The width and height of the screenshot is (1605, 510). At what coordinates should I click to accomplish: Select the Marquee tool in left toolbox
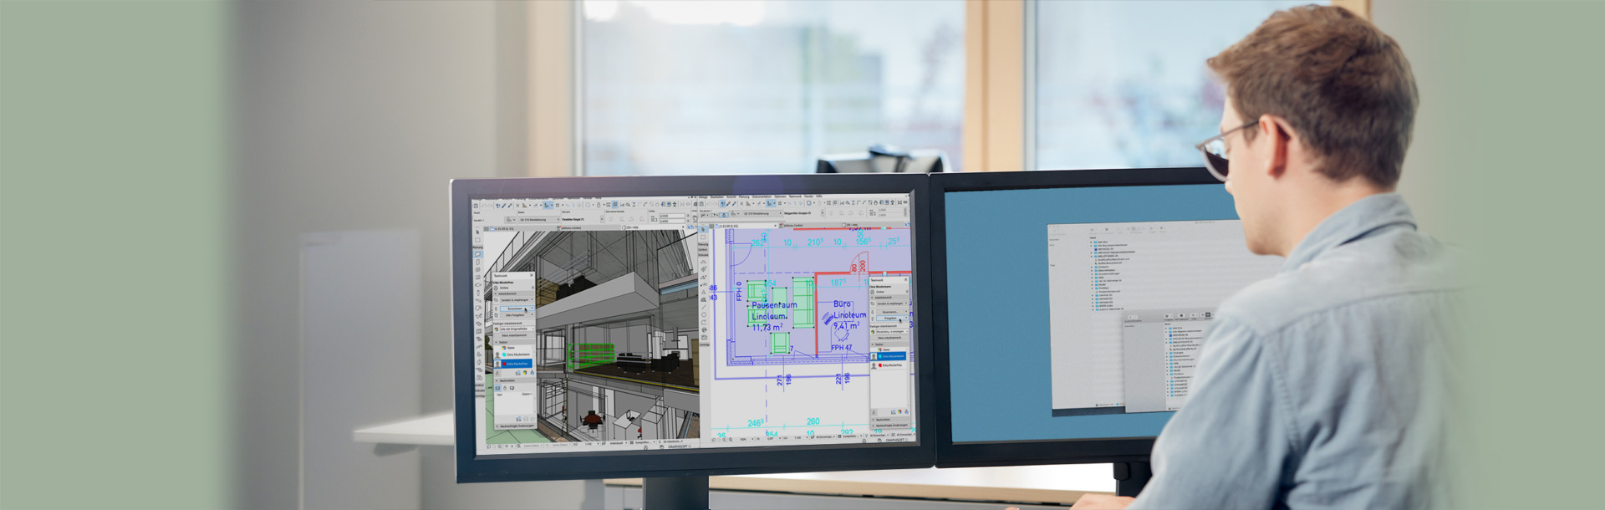(478, 240)
